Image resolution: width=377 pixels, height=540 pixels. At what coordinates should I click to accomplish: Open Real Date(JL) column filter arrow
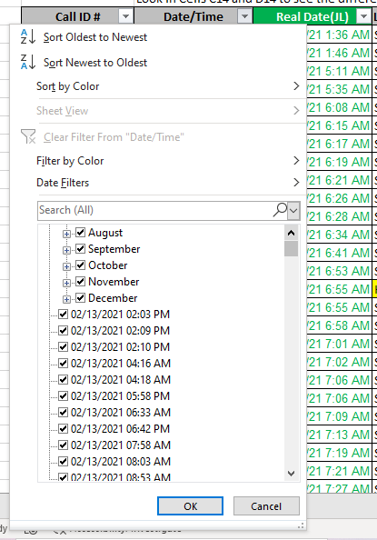click(x=363, y=16)
